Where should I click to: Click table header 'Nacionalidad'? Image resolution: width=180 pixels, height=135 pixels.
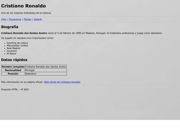tap(13, 70)
